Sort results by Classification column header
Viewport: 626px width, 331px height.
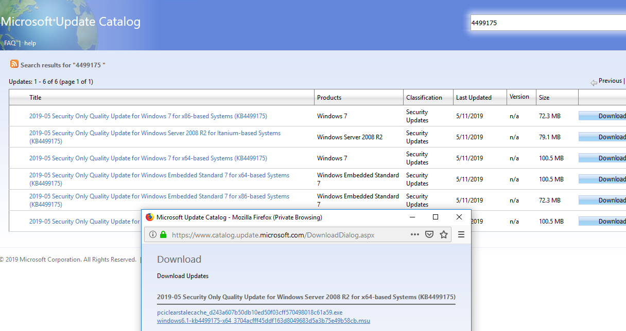point(424,98)
